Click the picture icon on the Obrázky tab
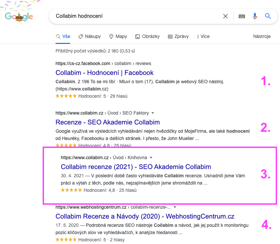 [137, 37]
